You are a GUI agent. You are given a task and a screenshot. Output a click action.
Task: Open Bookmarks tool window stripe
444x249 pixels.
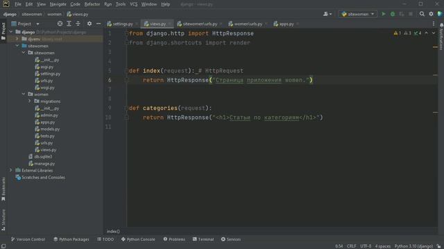3,189
